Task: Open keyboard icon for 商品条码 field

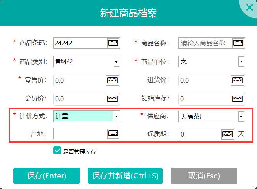Action: pos(113,43)
